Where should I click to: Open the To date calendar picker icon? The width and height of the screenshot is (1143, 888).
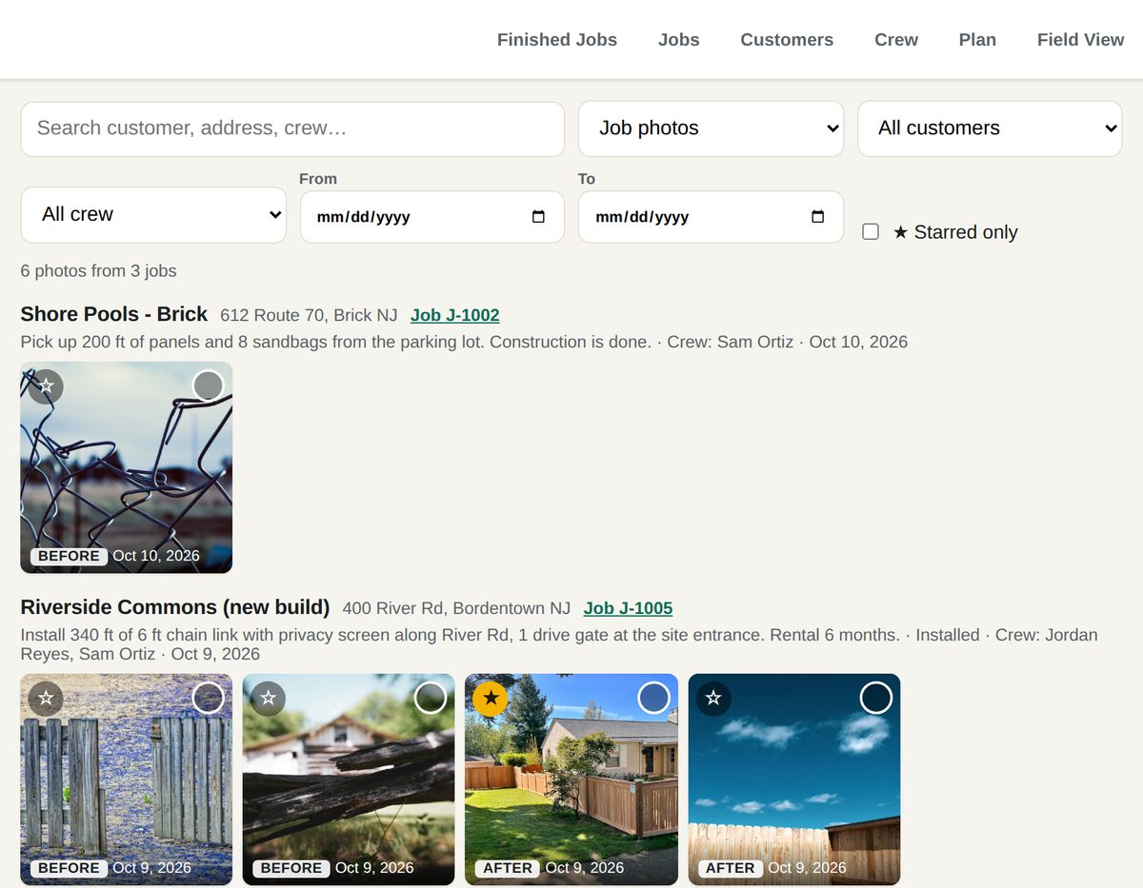point(817,217)
